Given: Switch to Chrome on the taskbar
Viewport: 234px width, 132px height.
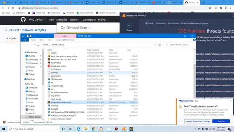Looking at the screenshot, I should point(94,129).
